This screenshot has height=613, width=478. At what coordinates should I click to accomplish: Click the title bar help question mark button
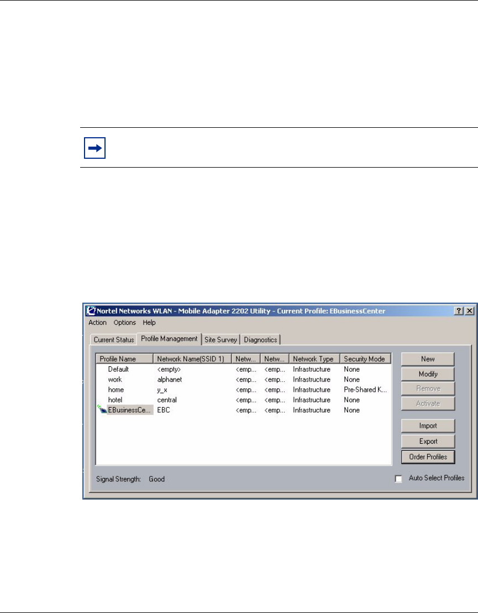459,311
